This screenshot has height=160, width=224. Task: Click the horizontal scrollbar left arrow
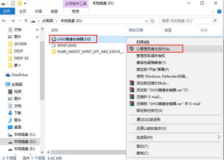pyautogui.click(x=48, y=152)
